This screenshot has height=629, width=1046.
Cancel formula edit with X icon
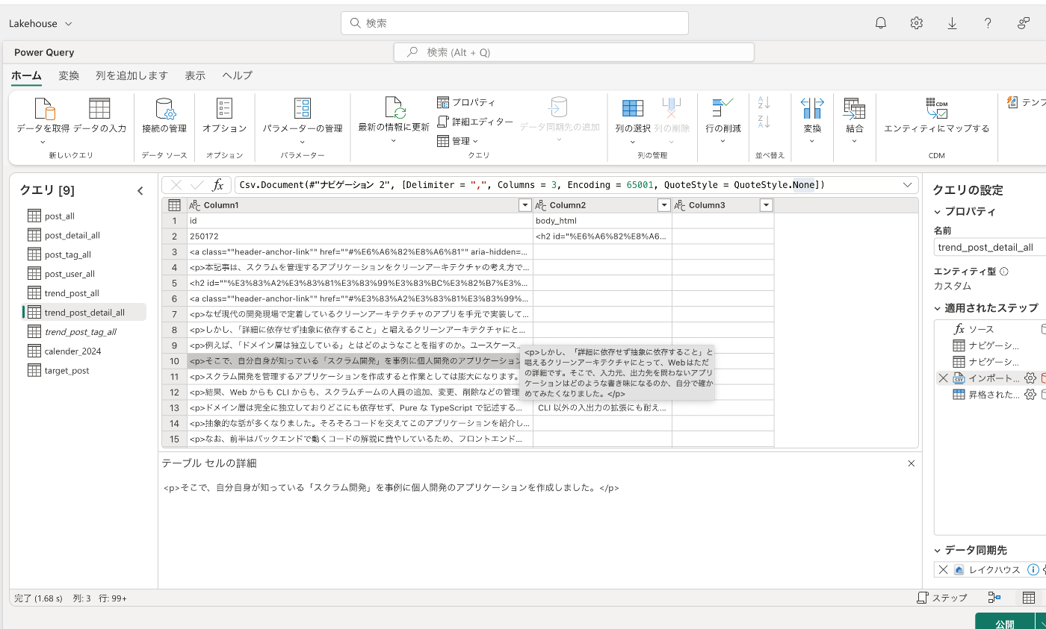click(176, 185)
